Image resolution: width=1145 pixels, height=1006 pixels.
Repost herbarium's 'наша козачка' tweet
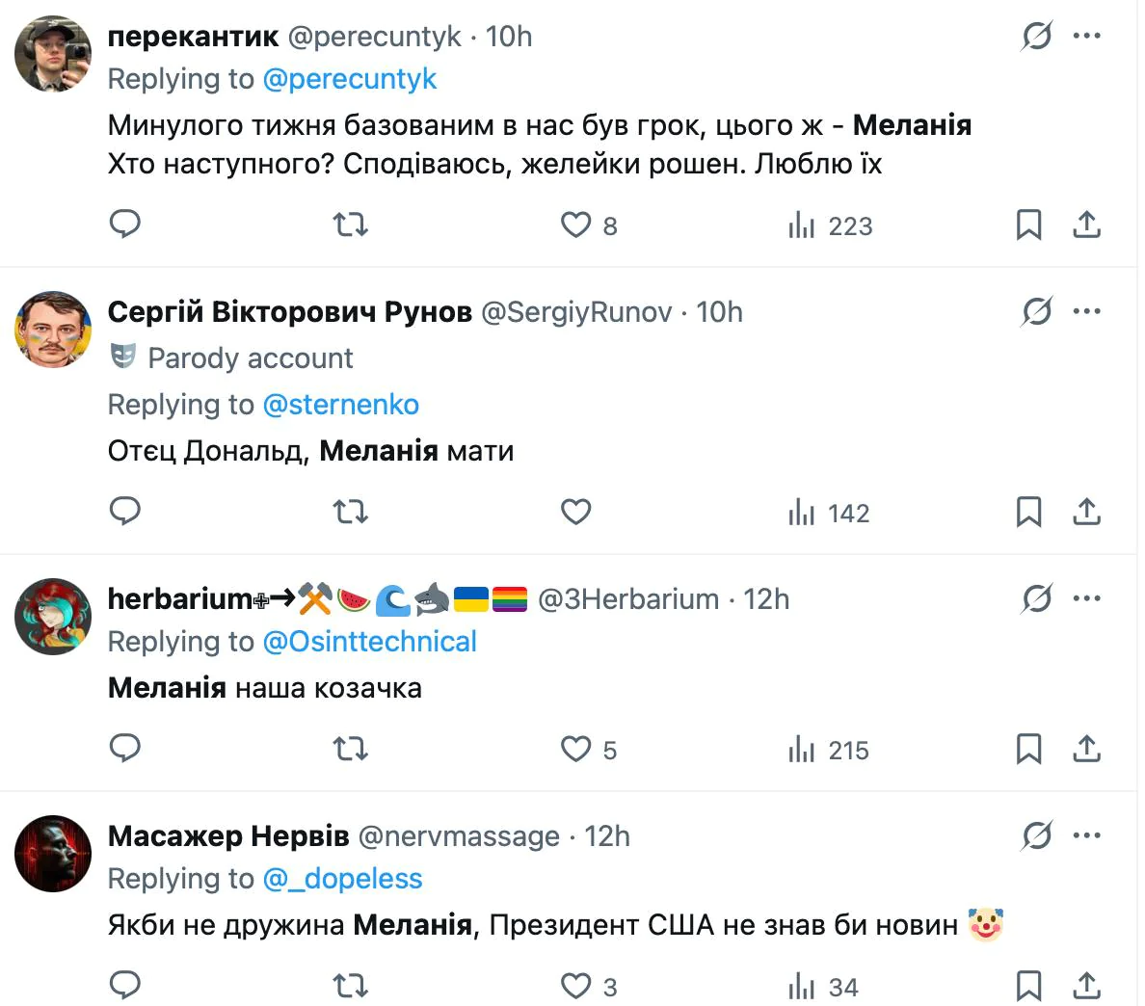coord(350,749)
